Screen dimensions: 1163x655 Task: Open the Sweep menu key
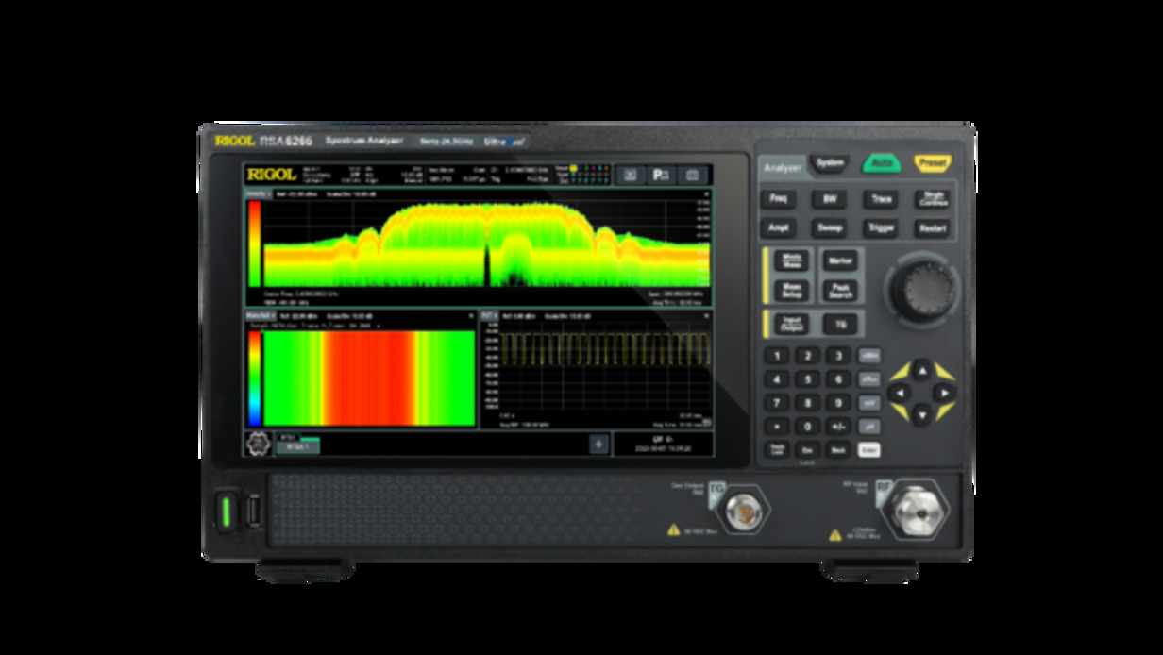click(830, 228)
